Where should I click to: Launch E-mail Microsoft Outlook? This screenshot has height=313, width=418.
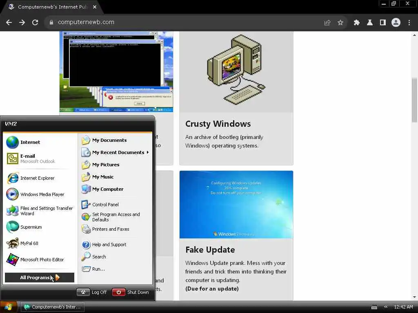pyautogui.click(x=31, y=159)
